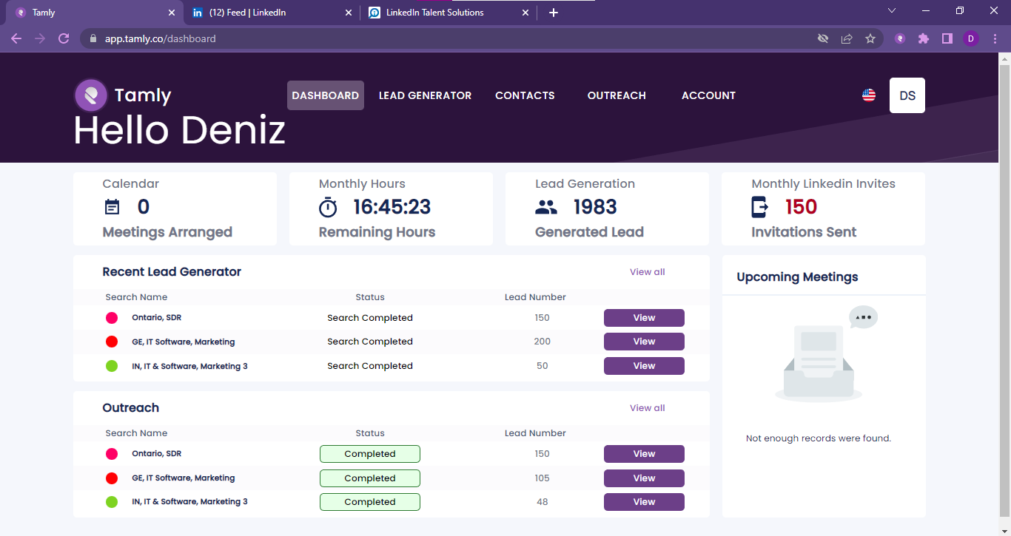Open the DASHBOARD menu item
This screenshot has width=1011, height=536.
(x=326, y=95)
